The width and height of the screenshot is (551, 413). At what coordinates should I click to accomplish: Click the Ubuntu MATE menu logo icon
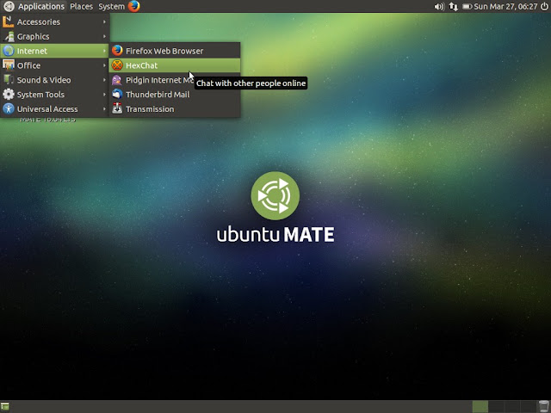pos(9,6)
